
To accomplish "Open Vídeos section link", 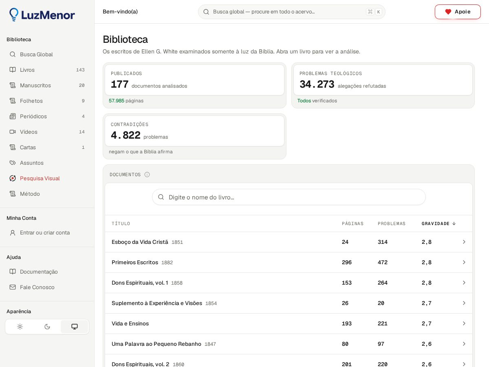I will (47, 132).
